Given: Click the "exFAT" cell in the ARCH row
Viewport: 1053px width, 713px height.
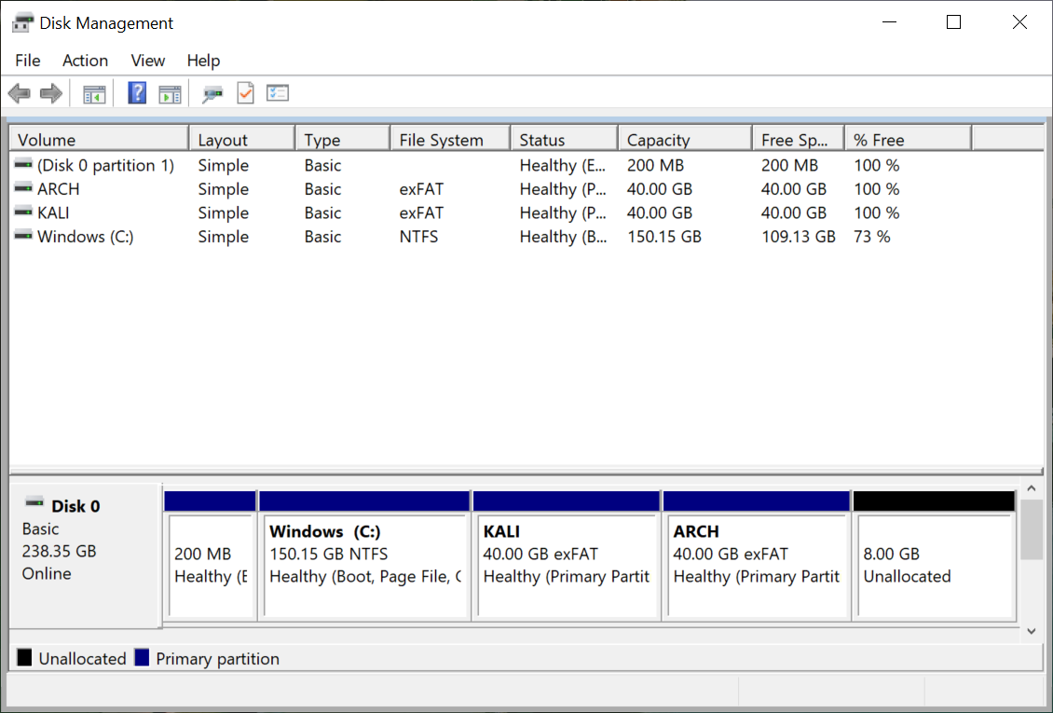Looking at the screenshot, I should [422, 189].
